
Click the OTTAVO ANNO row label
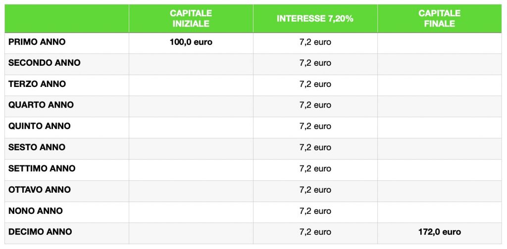[x=40, y=190]
